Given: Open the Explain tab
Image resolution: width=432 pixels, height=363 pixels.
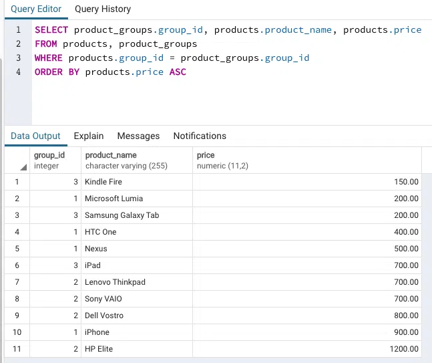Looking at the screenshot, I should click(89, 136).
